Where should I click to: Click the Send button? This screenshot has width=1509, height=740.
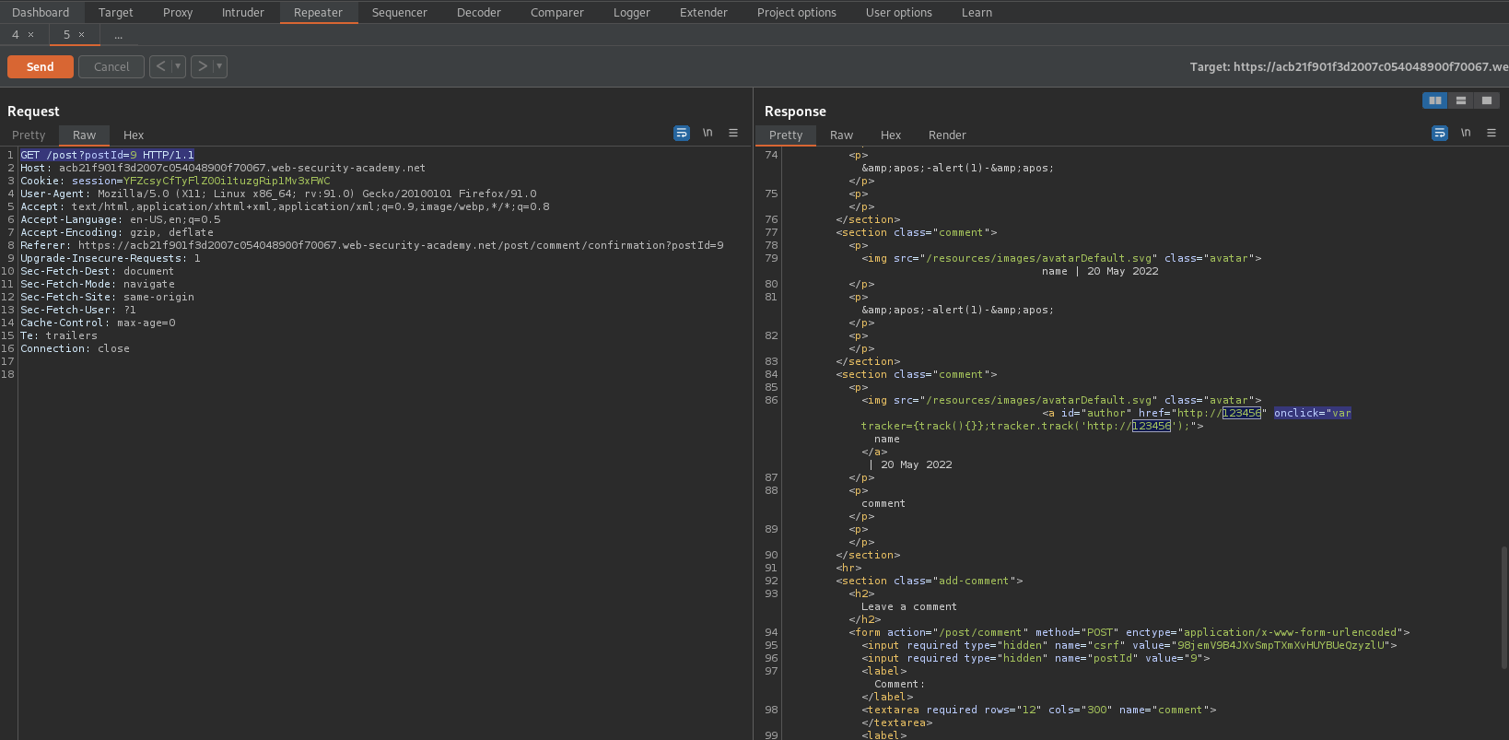[x=41, y=66]
